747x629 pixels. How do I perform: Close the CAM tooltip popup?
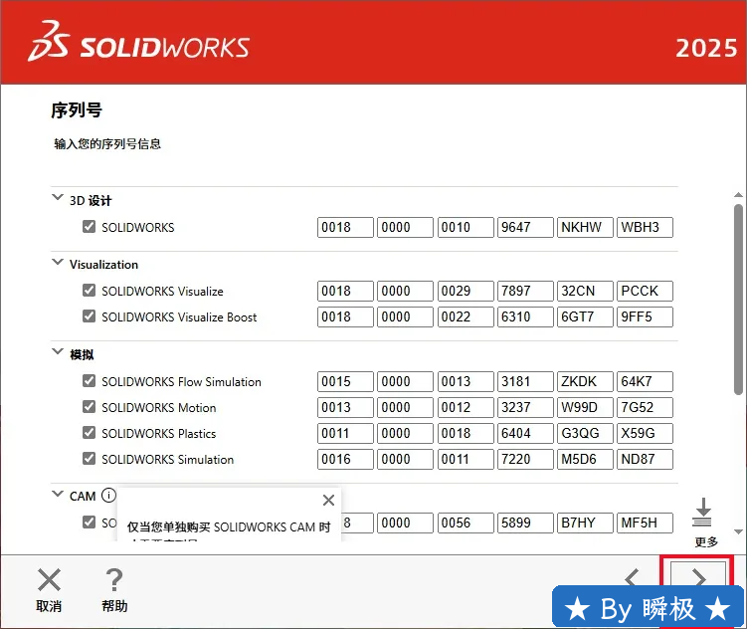[x=329, y=501]
